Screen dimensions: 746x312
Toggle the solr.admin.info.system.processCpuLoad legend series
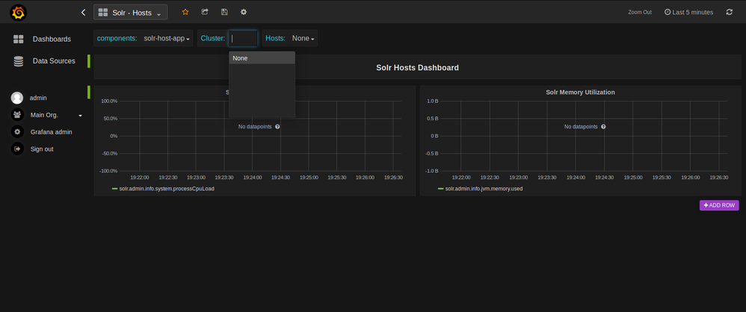coord(163,189)
